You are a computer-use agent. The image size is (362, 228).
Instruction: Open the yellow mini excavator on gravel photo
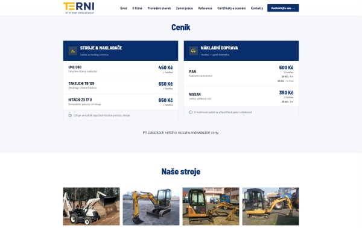pos(151,206)
